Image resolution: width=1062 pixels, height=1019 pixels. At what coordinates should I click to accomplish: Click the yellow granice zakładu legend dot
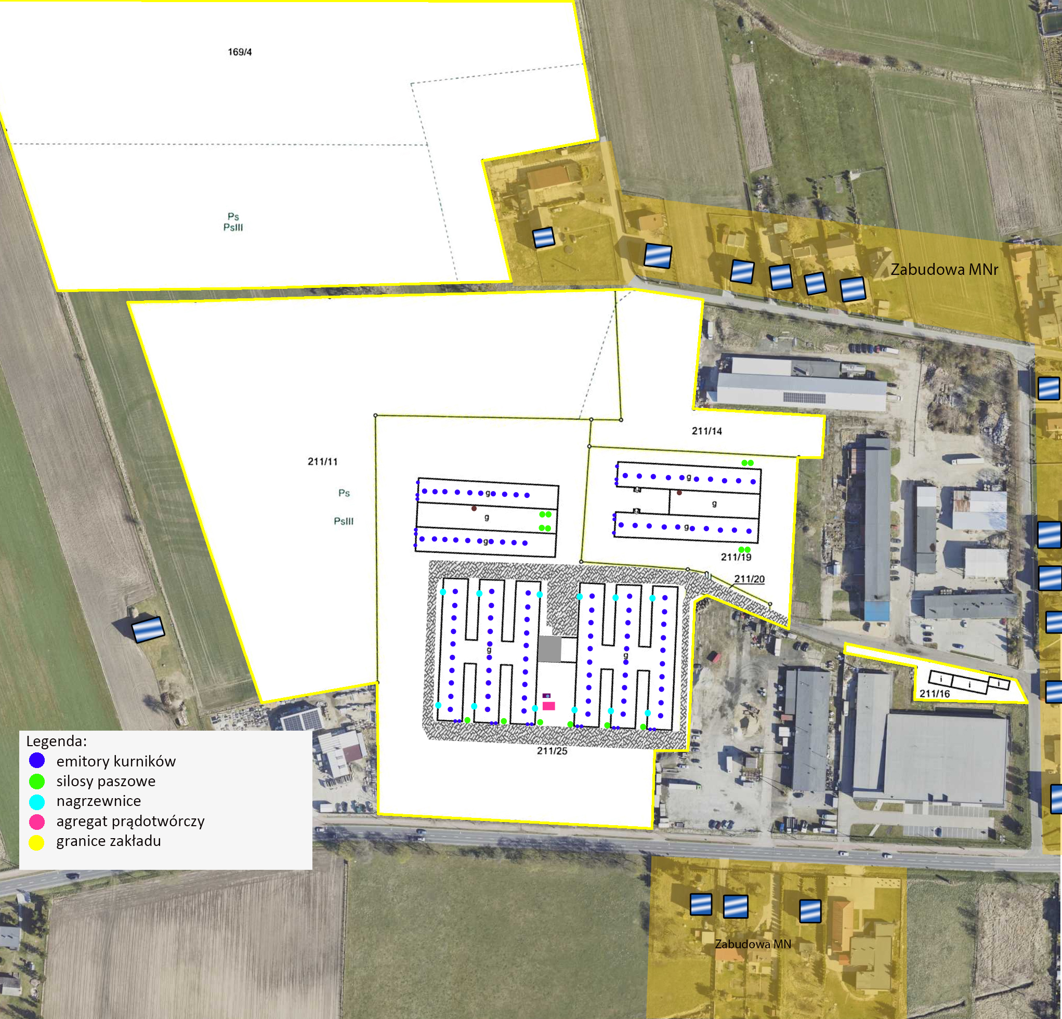coord(37,842)
